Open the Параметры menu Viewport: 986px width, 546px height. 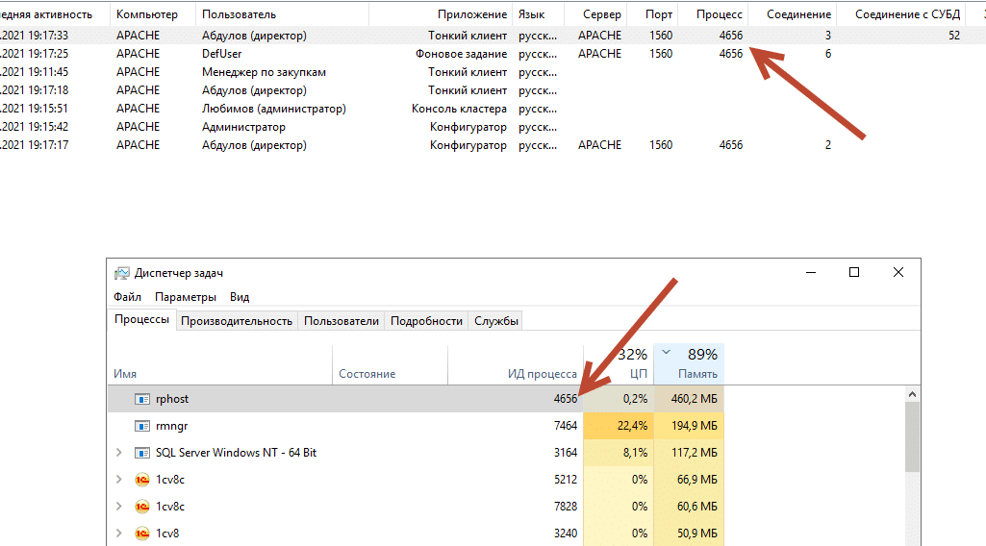click(x=186, y=297)
